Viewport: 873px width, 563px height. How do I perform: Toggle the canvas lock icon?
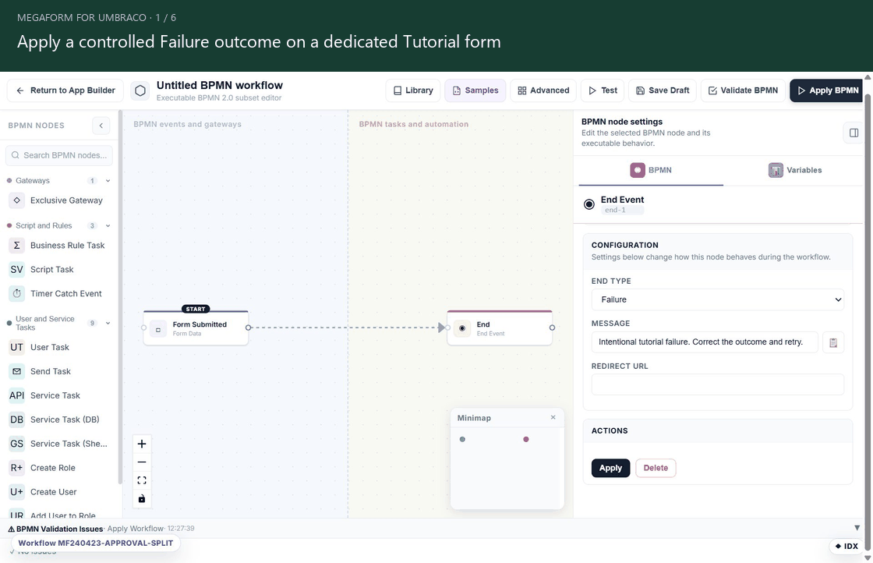point(142,499)
